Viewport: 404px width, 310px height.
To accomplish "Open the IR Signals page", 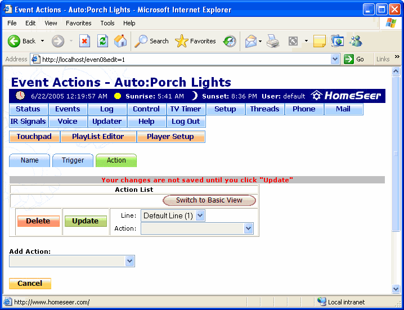I will point(28,122).
